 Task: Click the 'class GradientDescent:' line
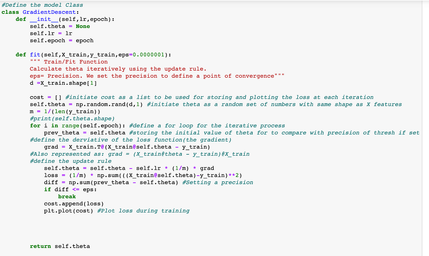tap(40, 12)
